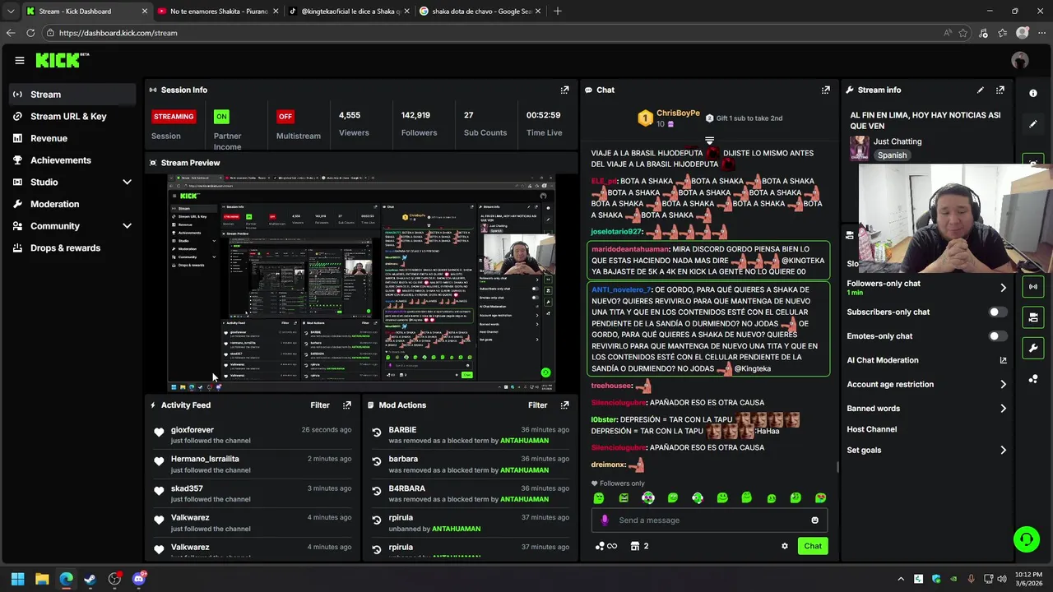Click the message input field
The height and width of the screenshot is (592, 1053).
click(709, 520)
